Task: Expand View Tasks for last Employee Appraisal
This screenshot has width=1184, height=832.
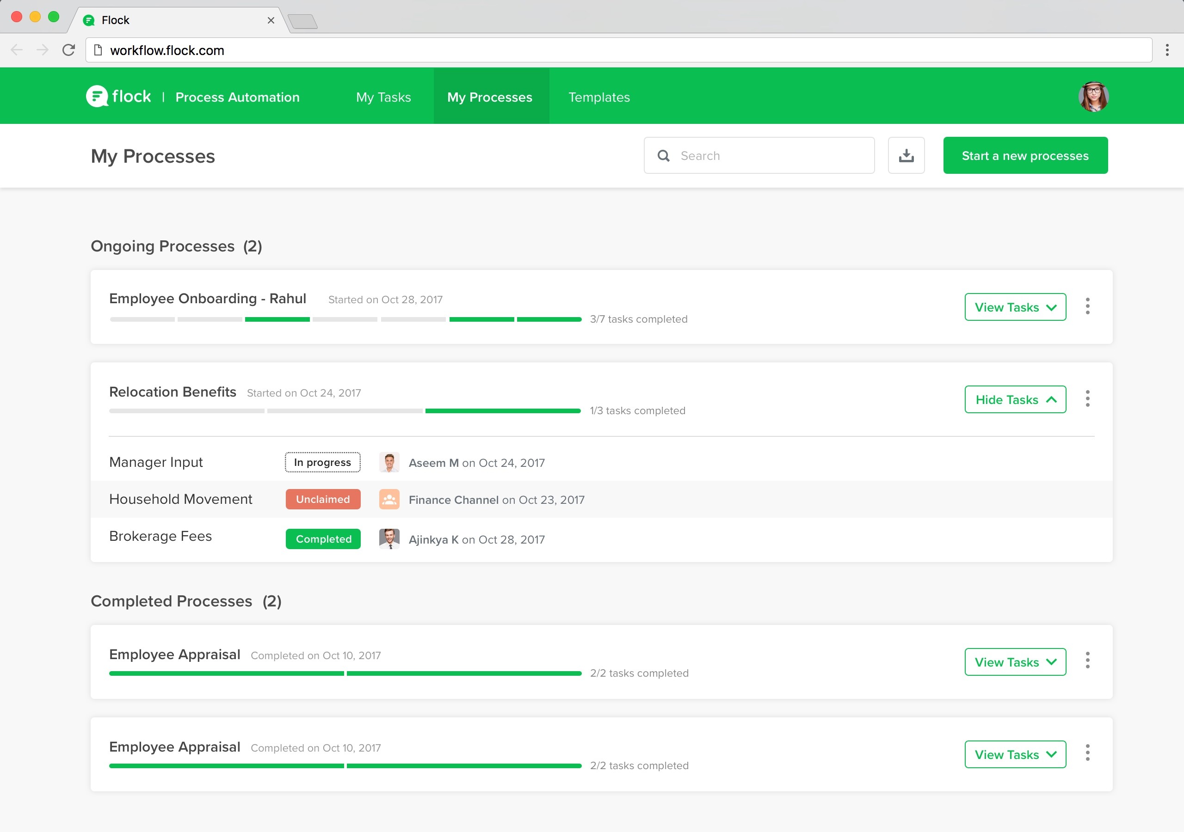Action: pyautogui.click(x=1015, y=754)
